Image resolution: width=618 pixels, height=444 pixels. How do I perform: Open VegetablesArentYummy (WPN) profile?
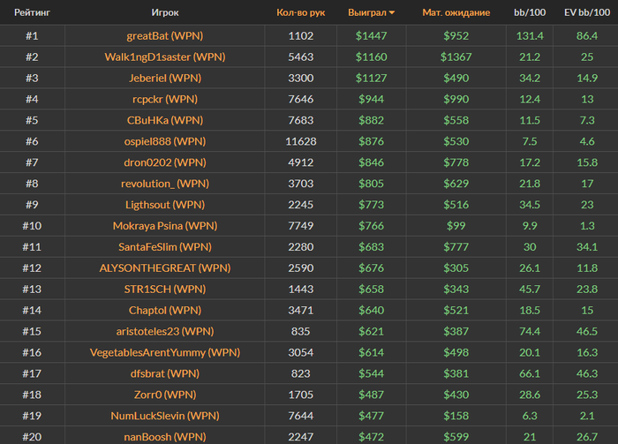tap(165, 352)
